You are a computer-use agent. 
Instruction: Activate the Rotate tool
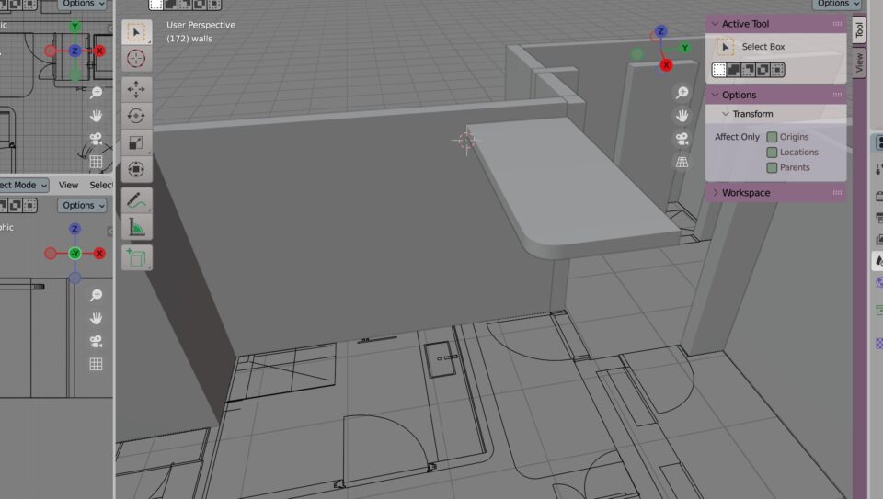coord(136,116)
